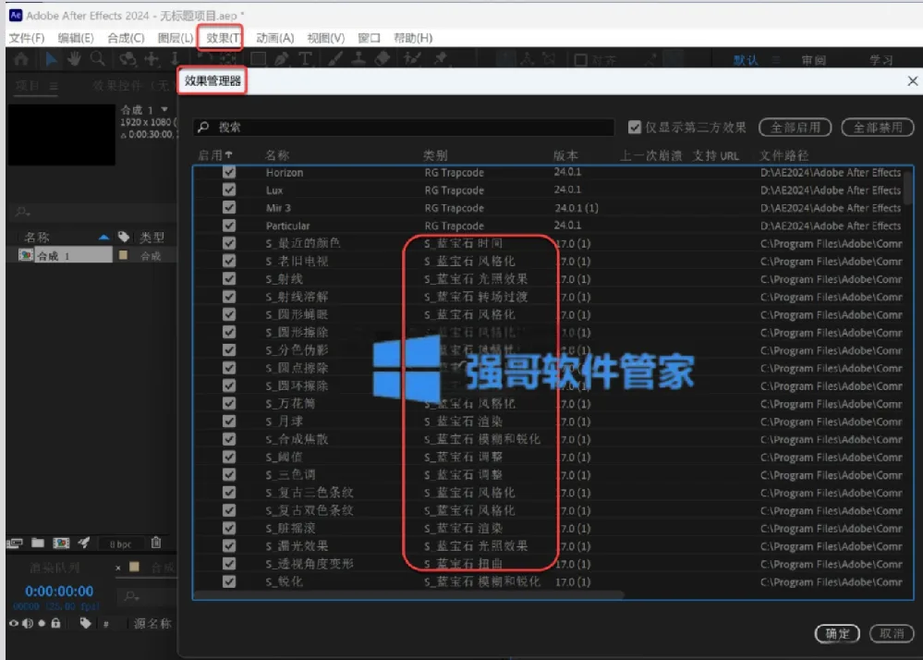Click the Interpret Footage icon in Project panel

(15, 543)
